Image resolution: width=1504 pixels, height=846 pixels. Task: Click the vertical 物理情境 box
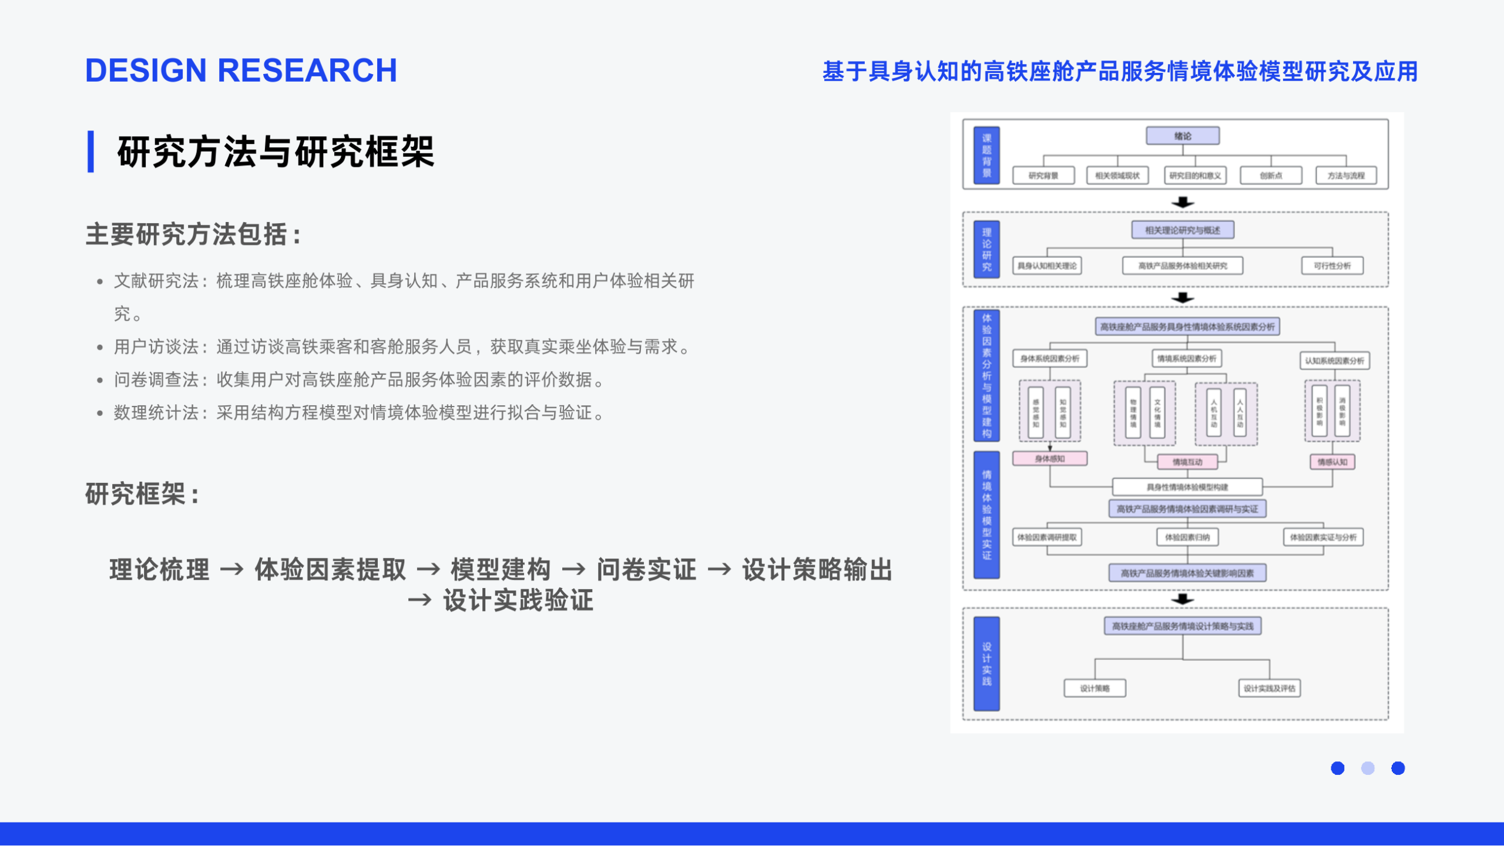click(1133, 412)
